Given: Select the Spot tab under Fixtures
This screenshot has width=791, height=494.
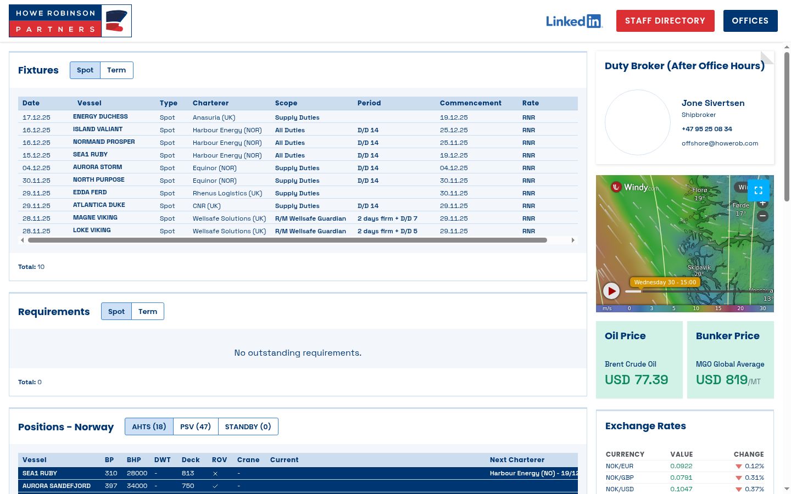Looking at the screenshot, I should tap(85, 70).
